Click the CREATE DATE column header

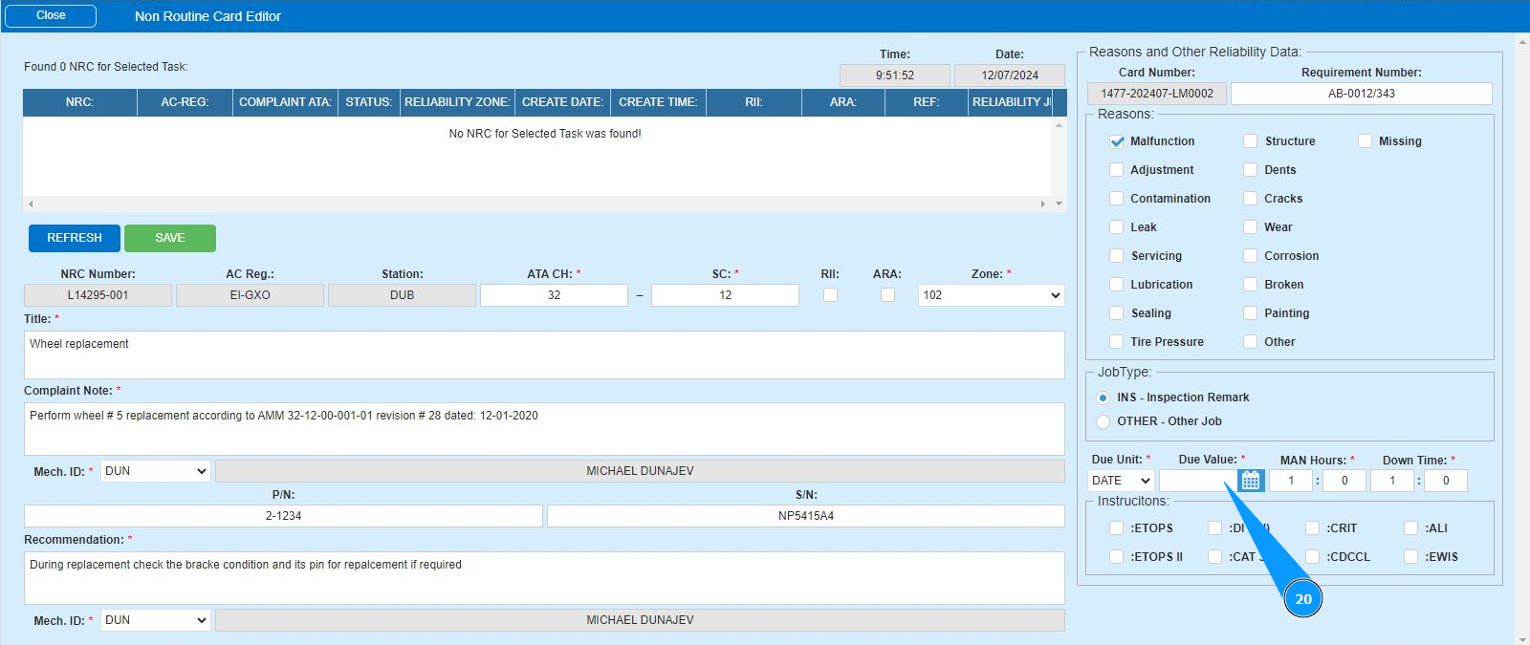tap(562, 102)
